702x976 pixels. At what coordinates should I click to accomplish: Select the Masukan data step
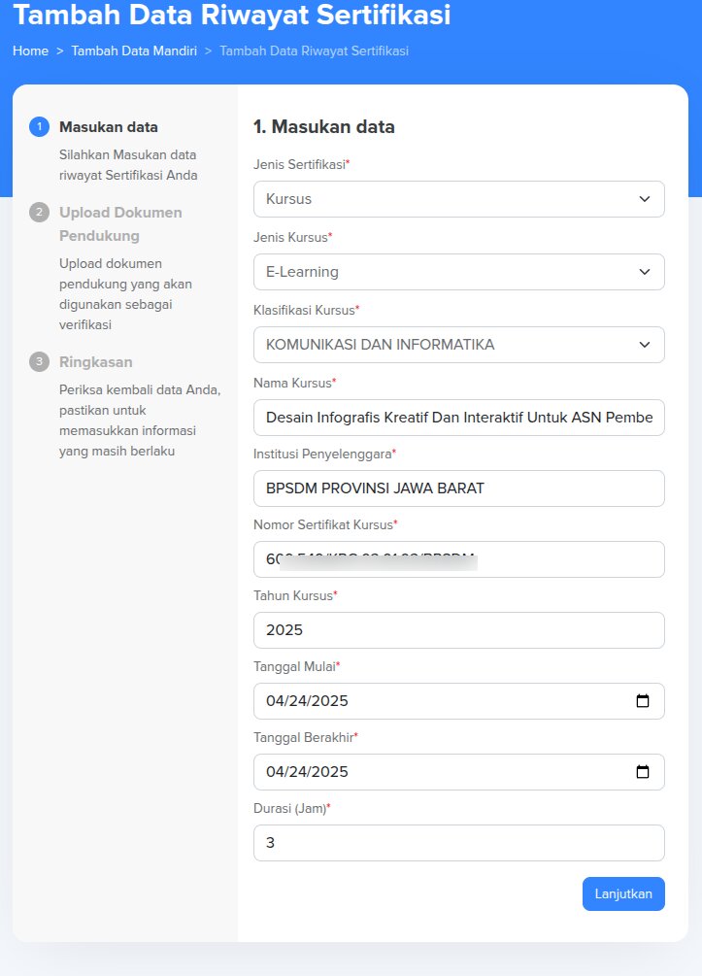(109, 127)
